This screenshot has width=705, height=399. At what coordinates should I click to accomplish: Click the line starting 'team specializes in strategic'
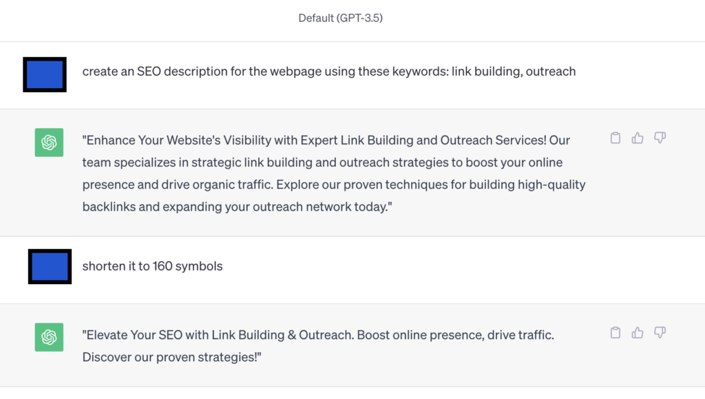(322, 162)
